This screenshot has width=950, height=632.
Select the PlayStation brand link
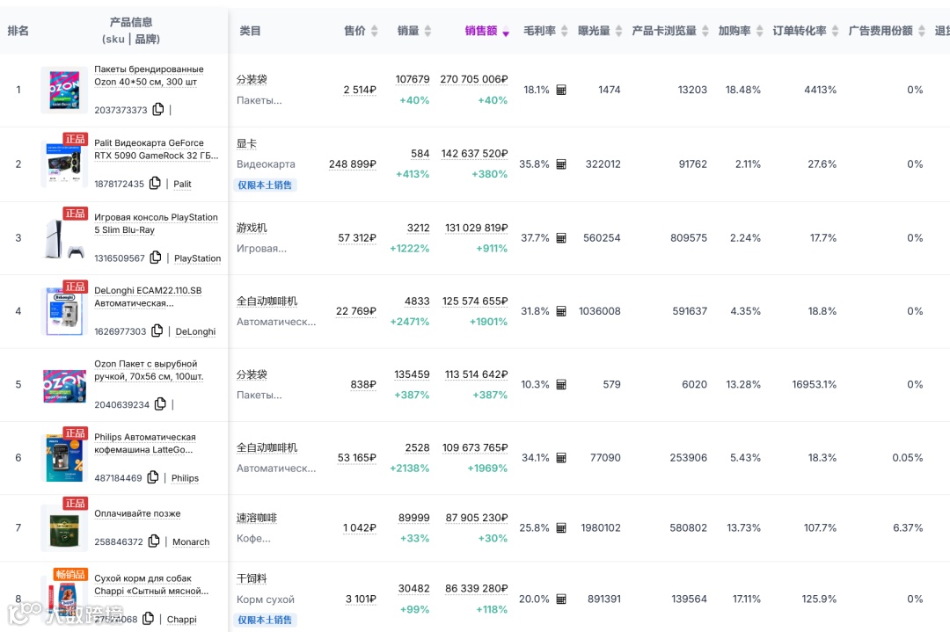point(198,258)
